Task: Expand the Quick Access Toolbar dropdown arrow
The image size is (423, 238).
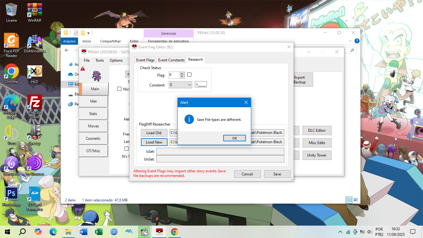Action: (x=89, y=33)
